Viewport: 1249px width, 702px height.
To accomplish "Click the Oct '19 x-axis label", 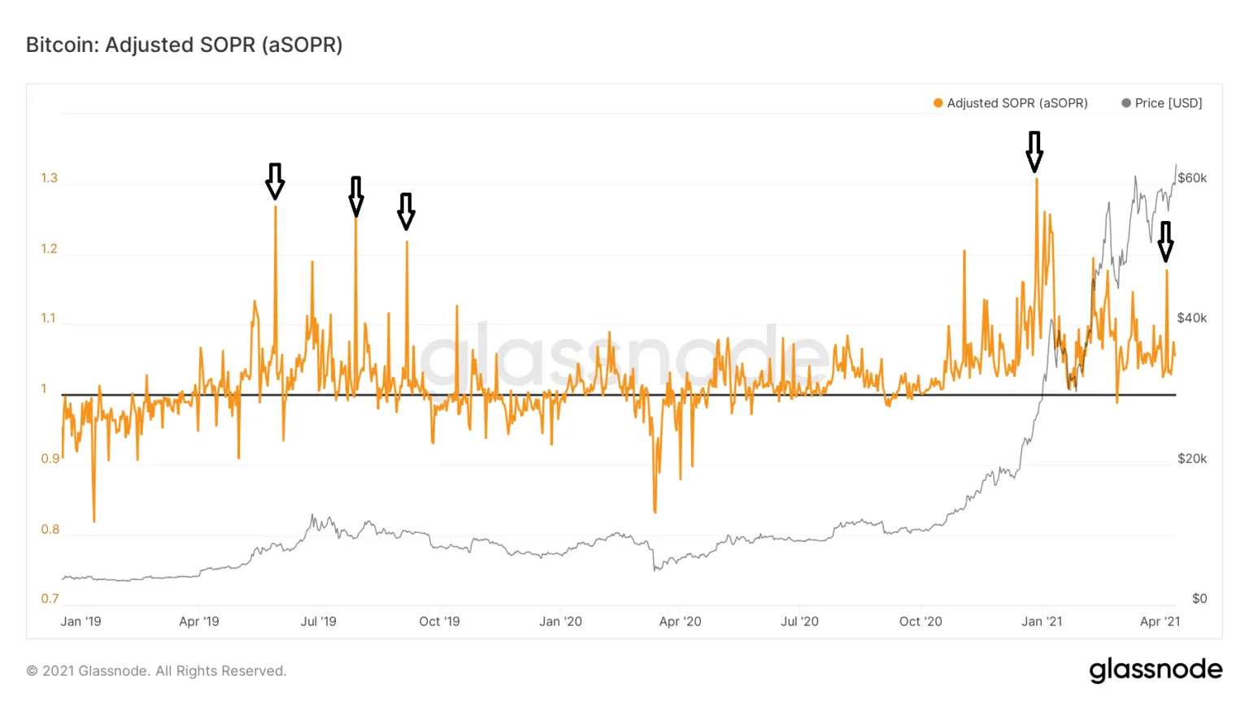I will pyautogui.click(x=439, y=622).
